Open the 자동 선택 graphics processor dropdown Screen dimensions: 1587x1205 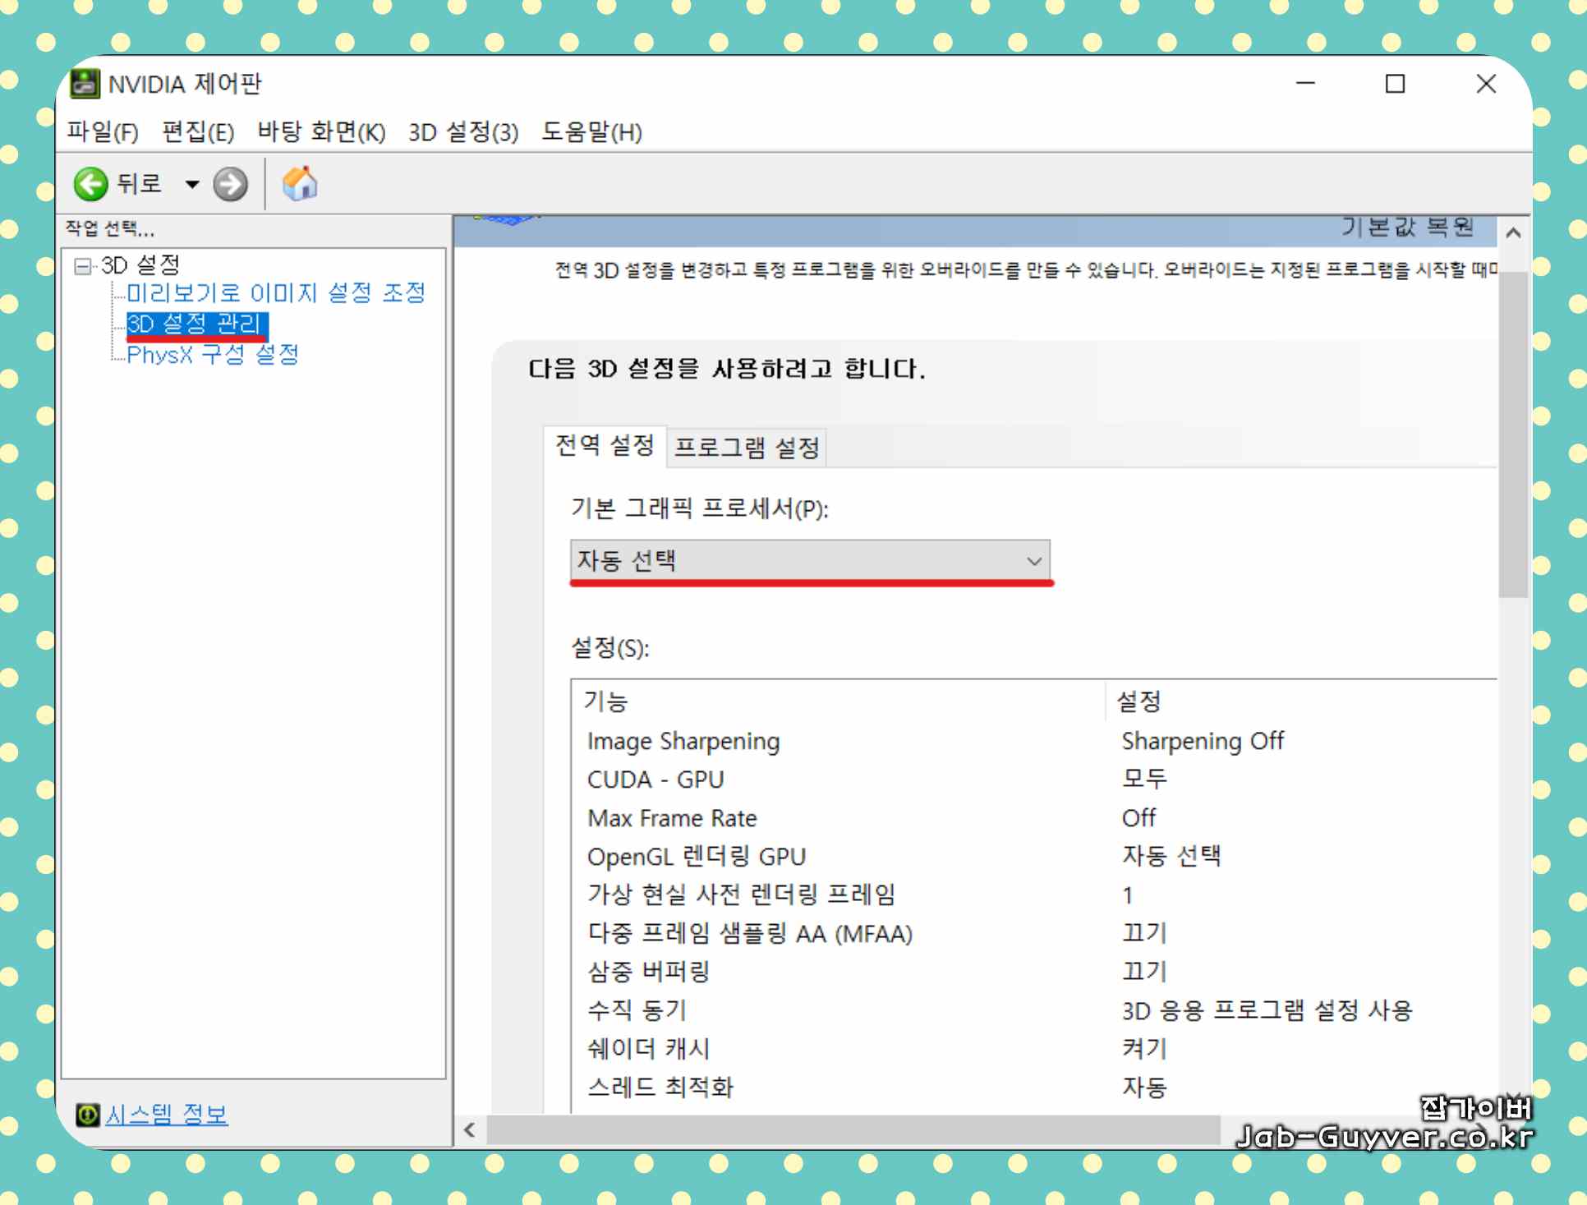coord(809,560)
